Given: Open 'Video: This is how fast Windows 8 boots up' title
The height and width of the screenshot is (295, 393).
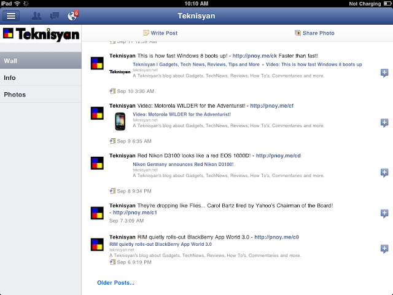Looking at the screenshot, I should coord(314,65).
